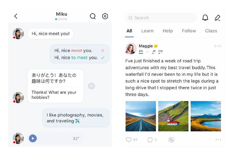
Task: Tap the green checkmark on corrected sentence
Action: point(103,58)
